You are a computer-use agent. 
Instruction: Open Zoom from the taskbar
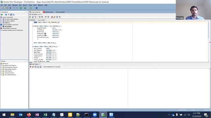point(95,115)
